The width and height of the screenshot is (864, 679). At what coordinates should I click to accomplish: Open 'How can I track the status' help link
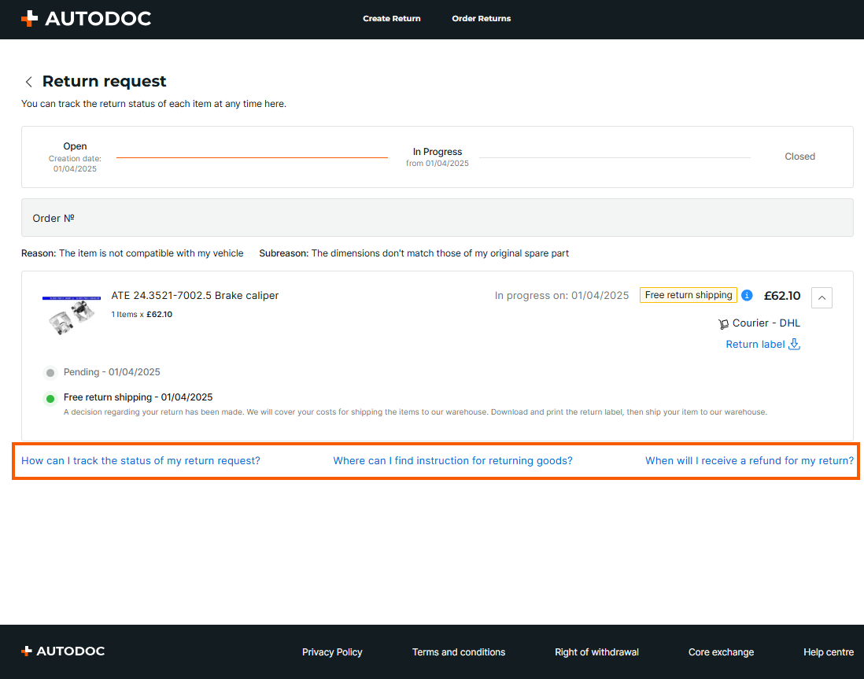click(140, 461)
